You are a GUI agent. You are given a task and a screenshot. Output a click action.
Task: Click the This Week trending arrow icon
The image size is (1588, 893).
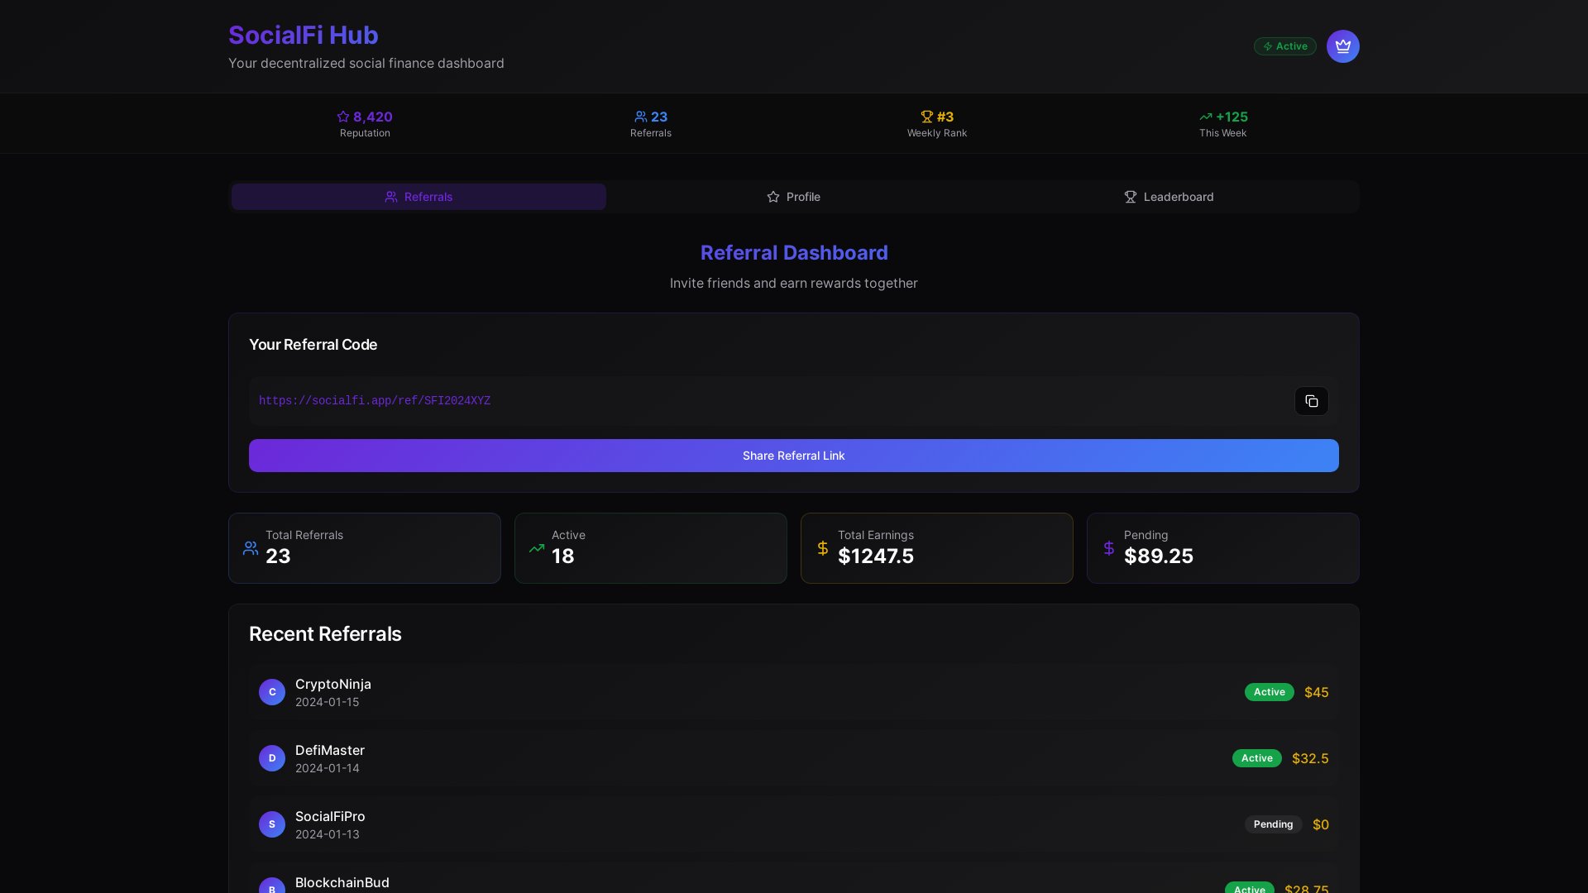[1206, 117]
